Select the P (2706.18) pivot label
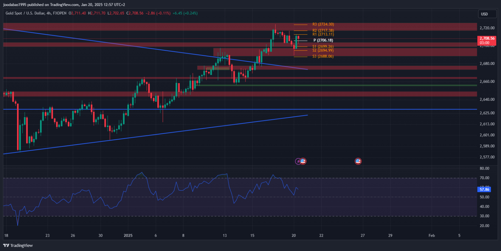This screenshot has height=251, width=501. click(323, 40)
